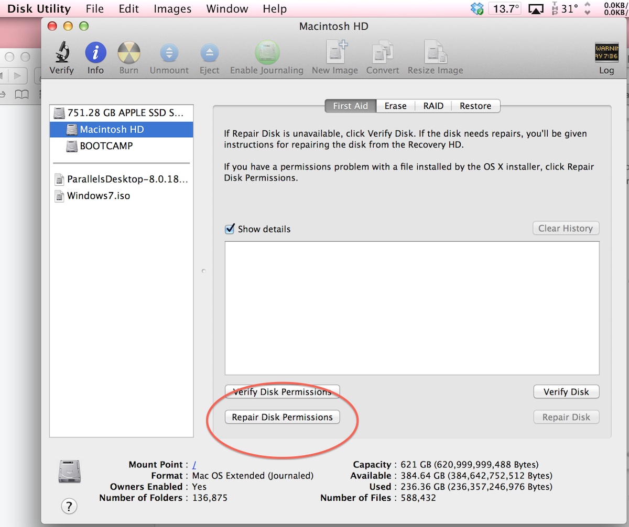This screenshot has width=629, height=527.
Task: Switch to the First Aid tab
Action: 350,106
